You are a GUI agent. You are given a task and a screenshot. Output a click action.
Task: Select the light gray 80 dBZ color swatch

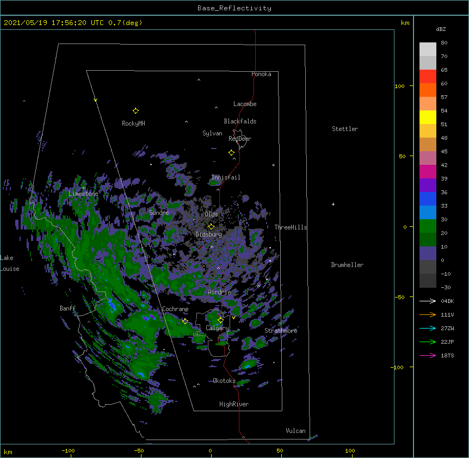(428, 49)
